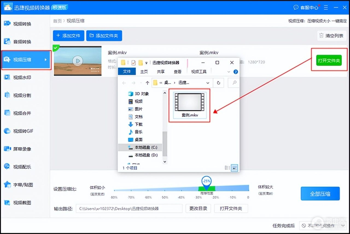Play the 案例.mkv video preview
This screenshot has width=350, height=234.
coord(78,61)
